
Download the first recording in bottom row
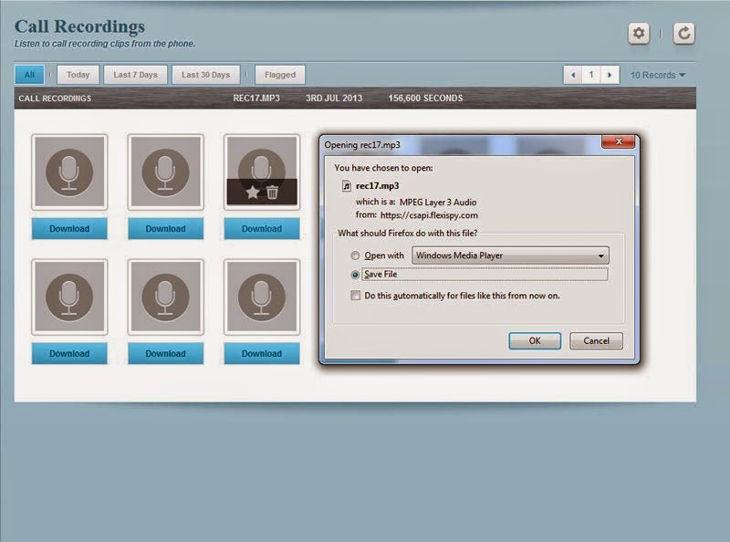click(x=69, y=353)
